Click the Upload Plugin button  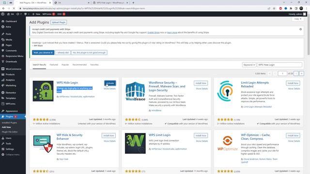pyautogui.click(x=59, y=22)
